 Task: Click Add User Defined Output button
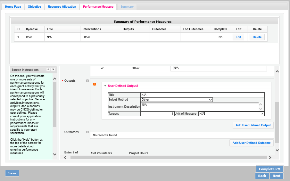(253, 125)
